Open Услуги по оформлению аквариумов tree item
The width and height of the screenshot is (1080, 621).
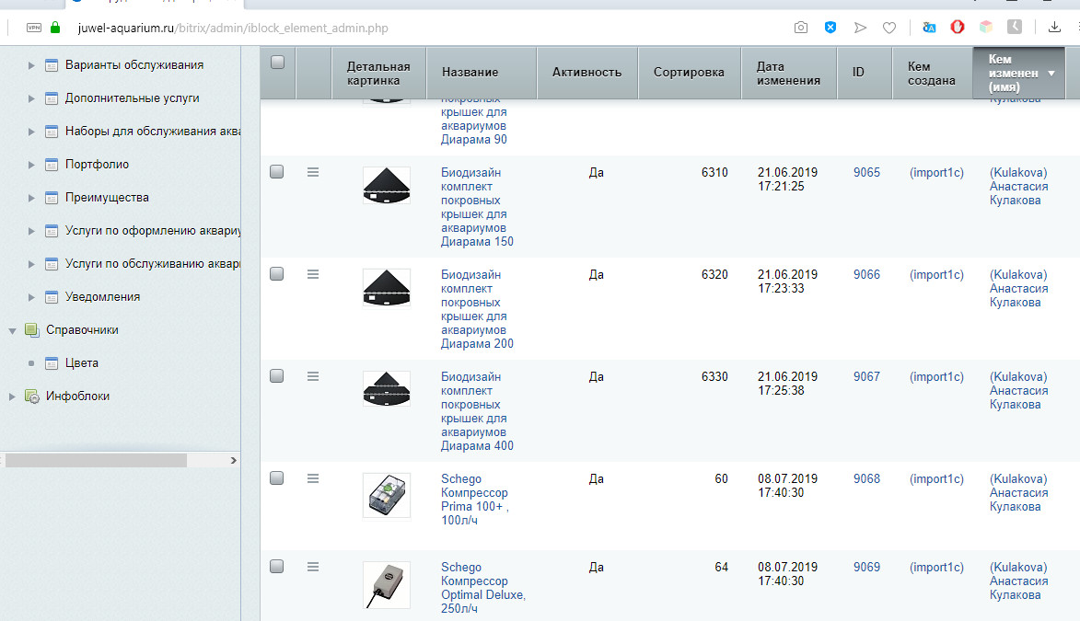153,231
